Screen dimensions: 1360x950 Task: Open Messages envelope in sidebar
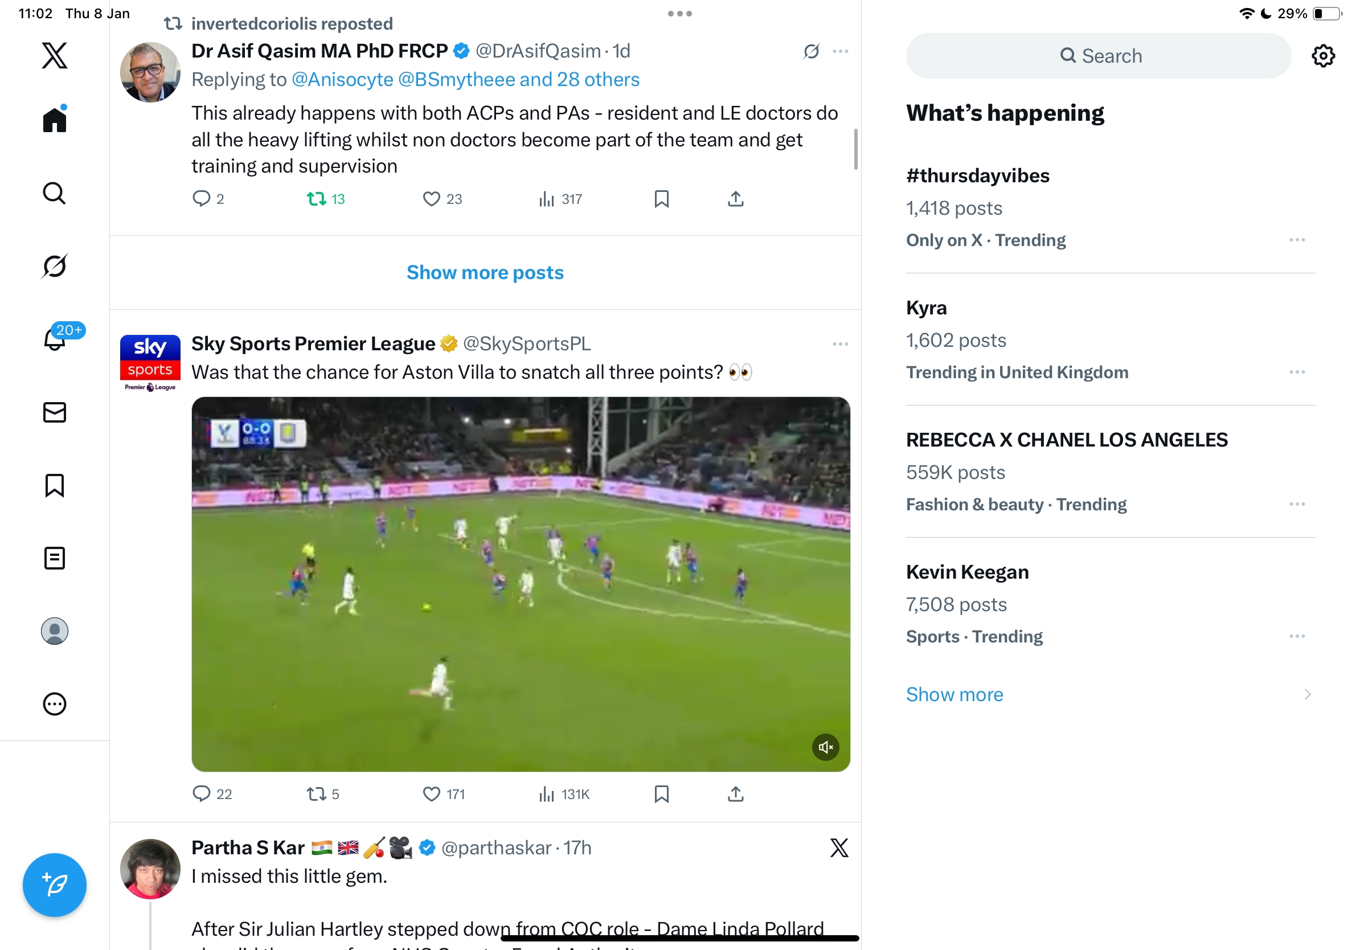click(x=55, y=412)
